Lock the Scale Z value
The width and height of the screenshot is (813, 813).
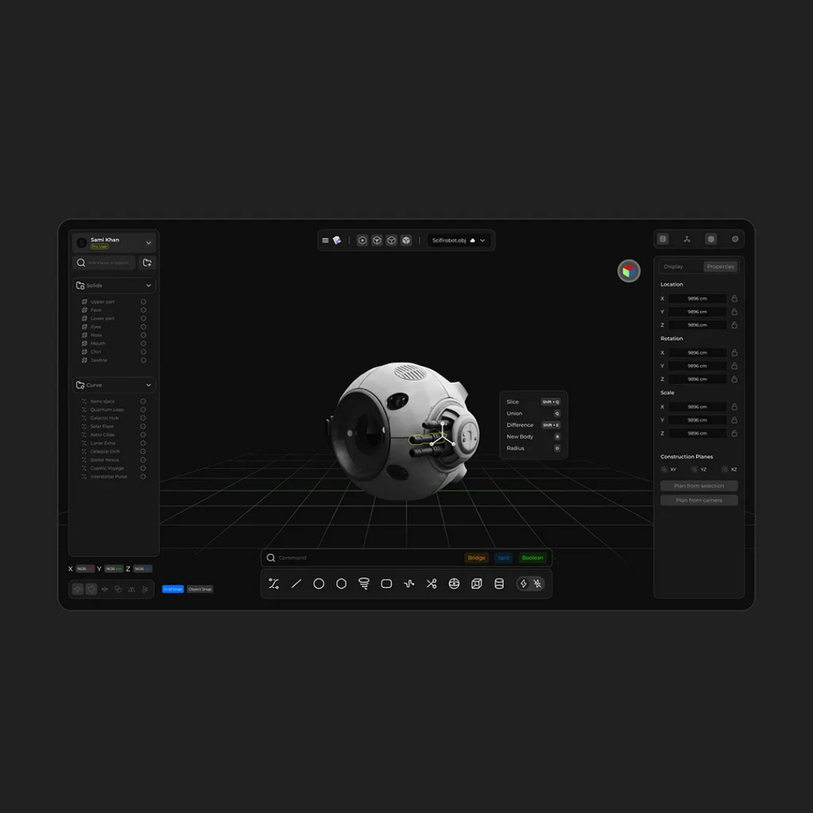tap(734, 434)
